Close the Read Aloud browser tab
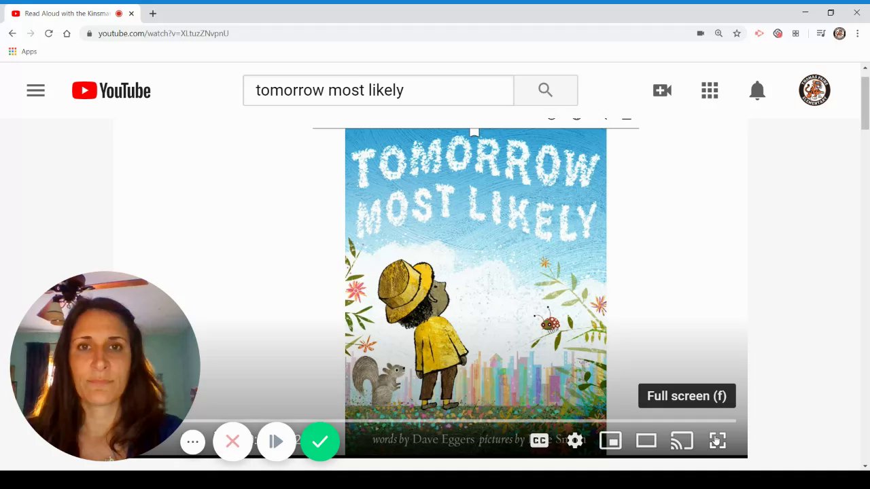Screen dimensions: 870x489 pyautogui.click(x=131, y=14)
